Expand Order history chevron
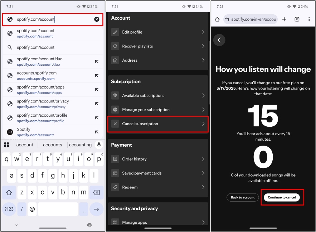Viewport: 316px width, 232px height. pos(203,159)
